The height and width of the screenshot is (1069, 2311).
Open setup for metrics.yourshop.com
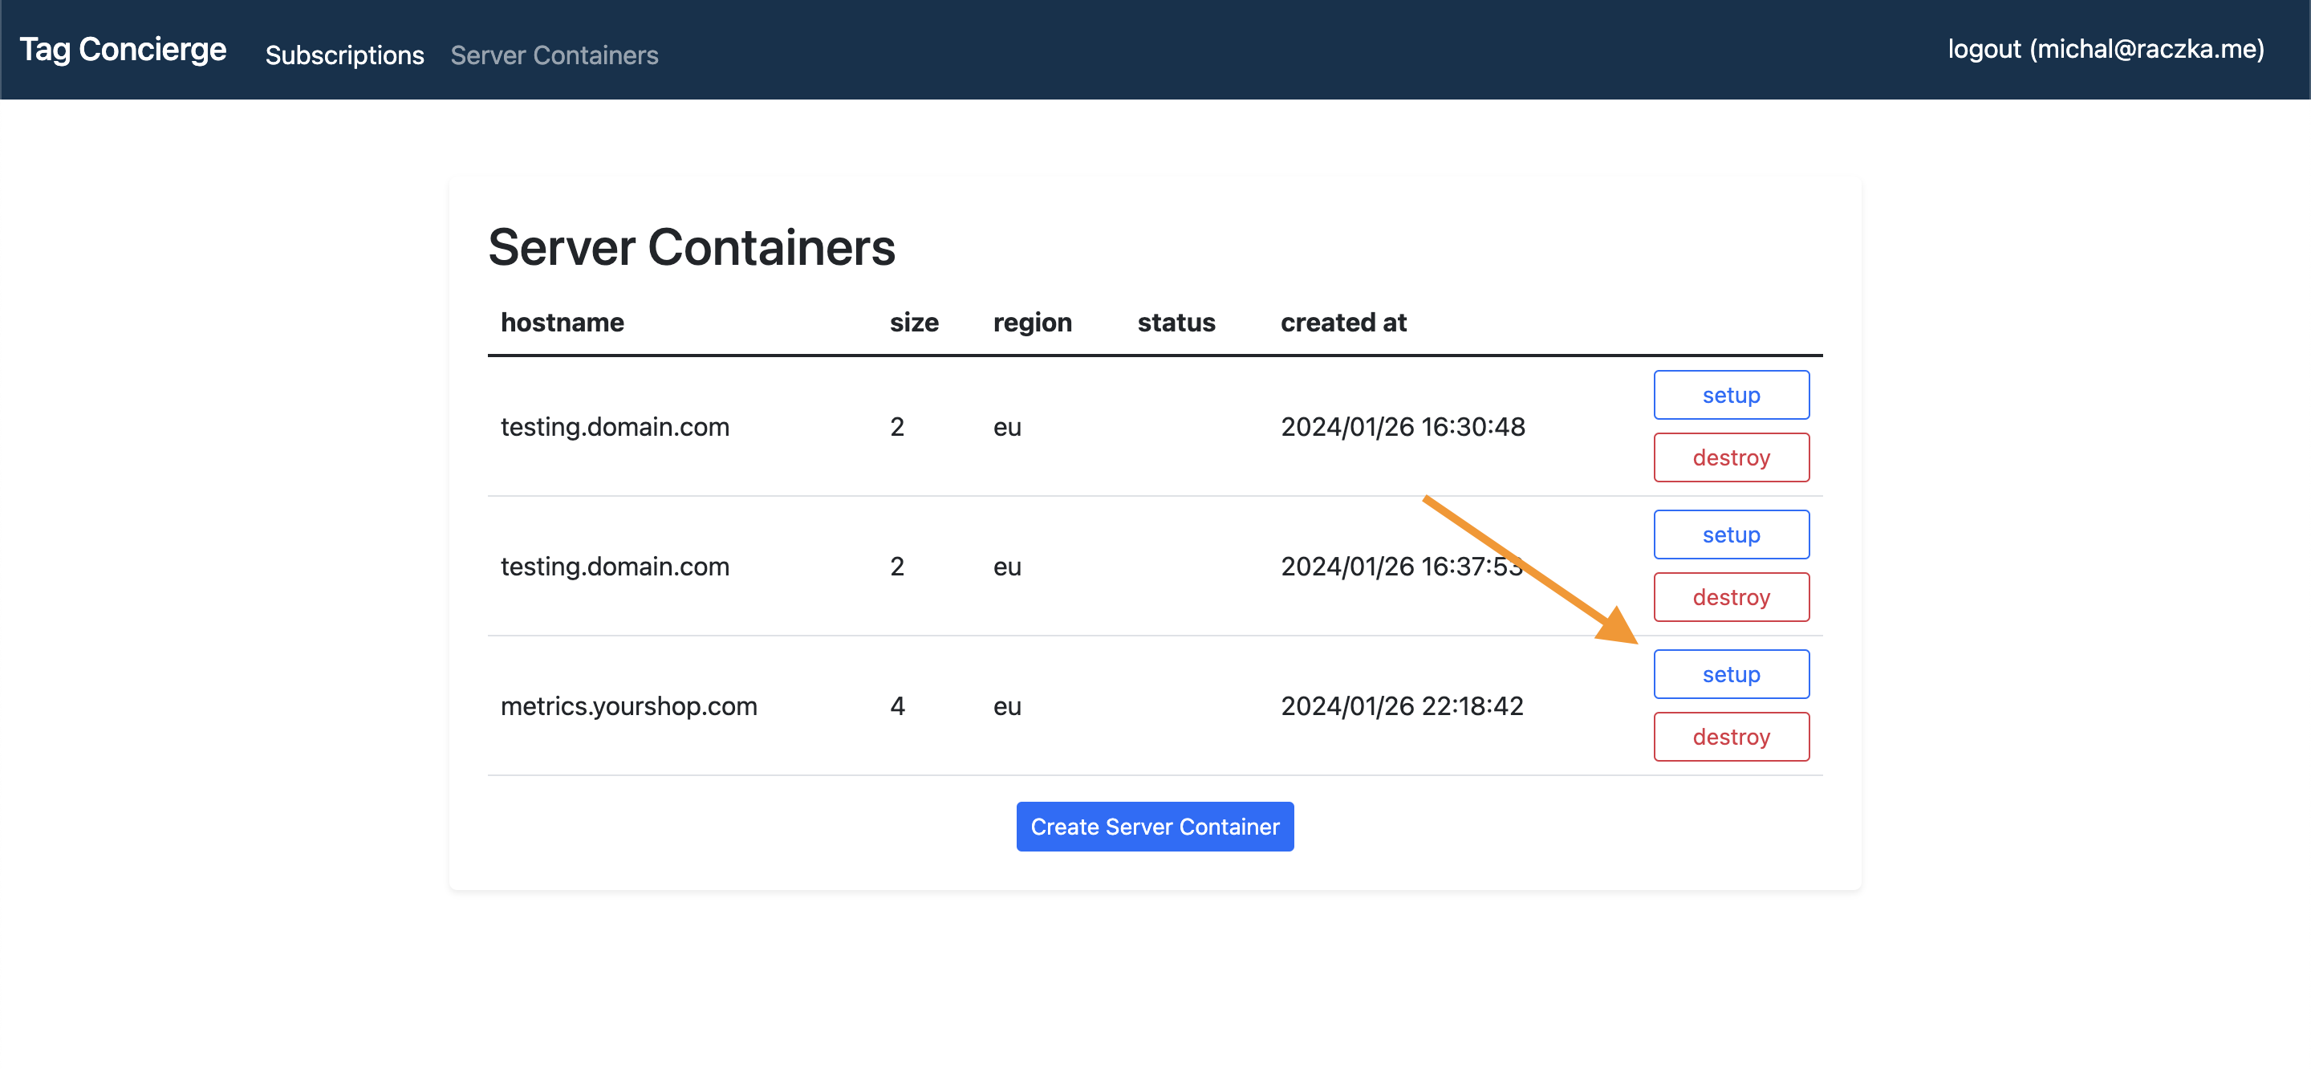click(1731, 674)
